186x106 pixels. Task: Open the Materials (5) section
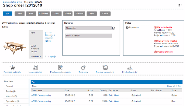11,96
